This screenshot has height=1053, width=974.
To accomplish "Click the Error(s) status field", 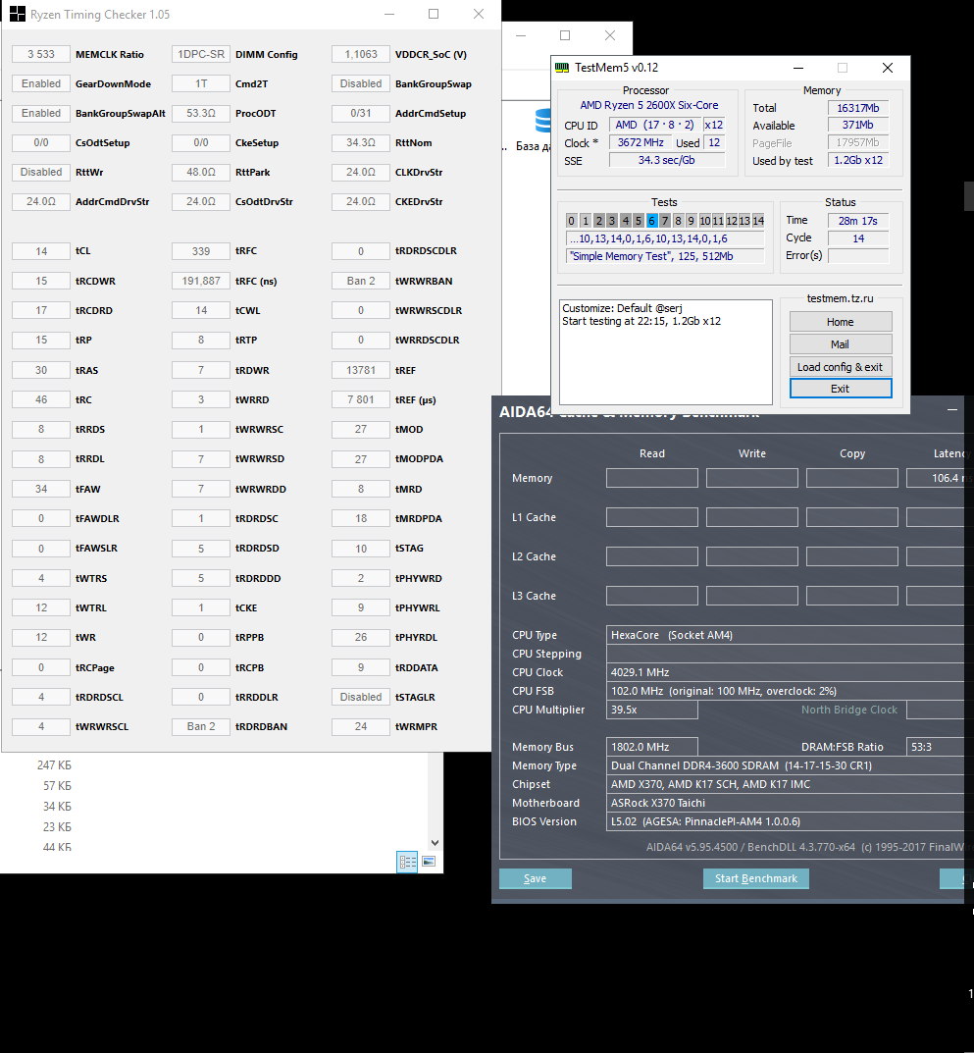I will 858,256.
